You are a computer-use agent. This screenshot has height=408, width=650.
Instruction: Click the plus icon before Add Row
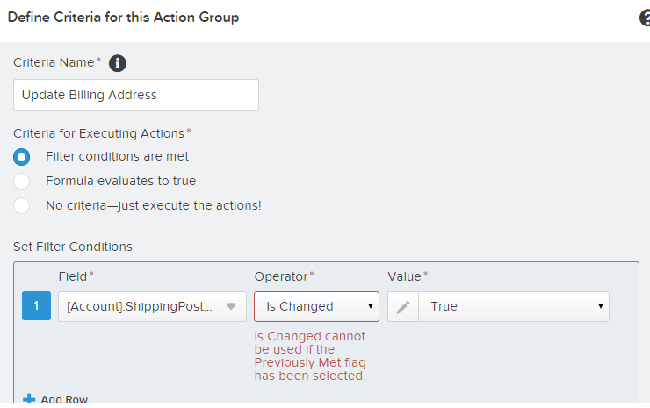(29, 399)
